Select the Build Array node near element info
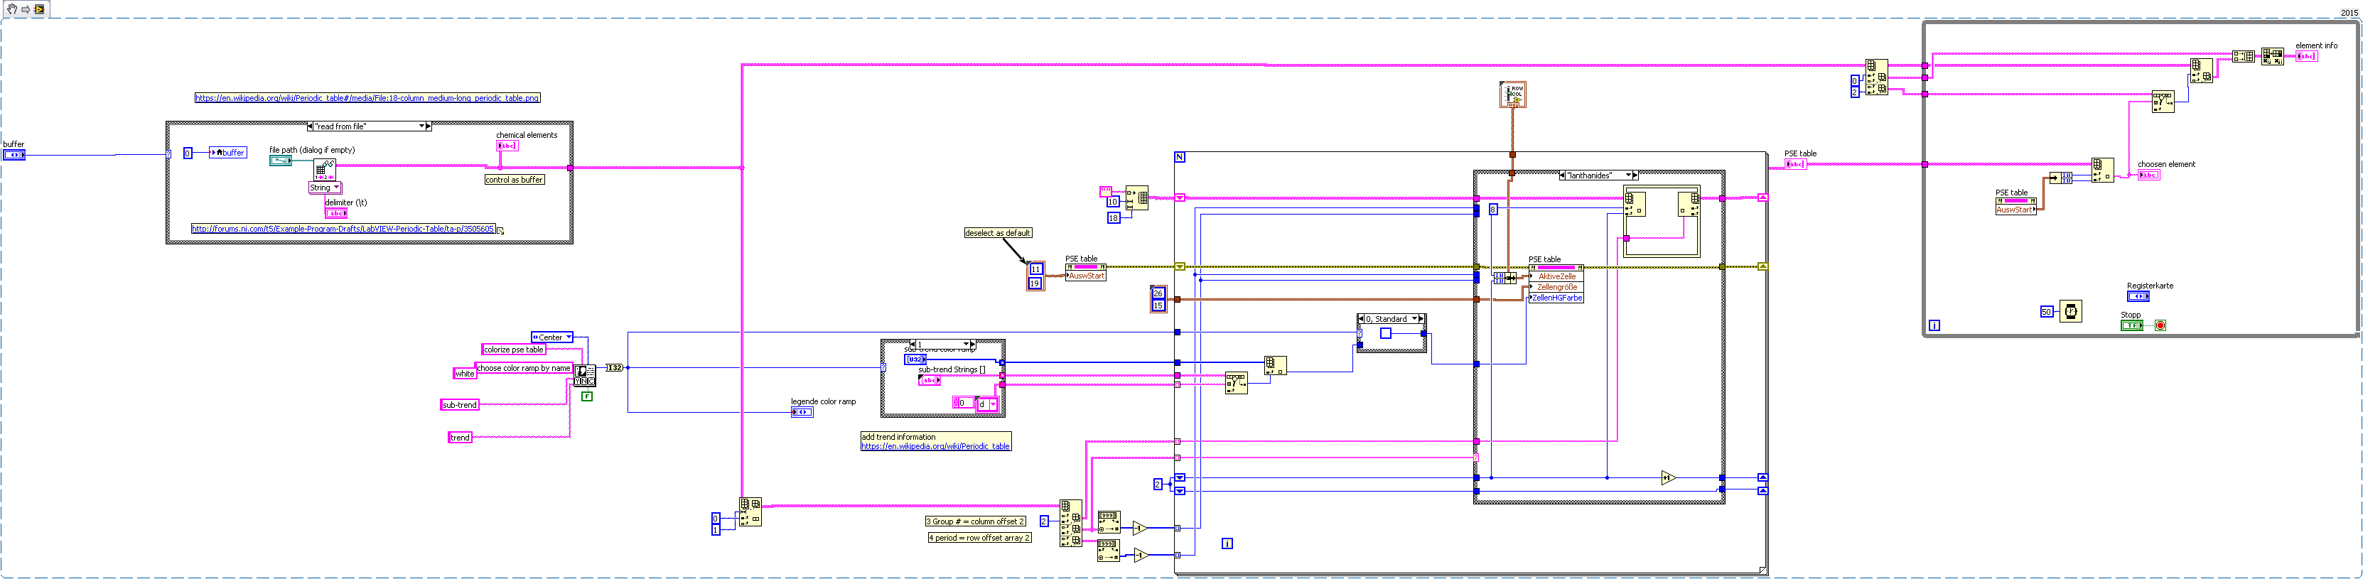This screenshot has width=2363, height=579. [2243, 56]
